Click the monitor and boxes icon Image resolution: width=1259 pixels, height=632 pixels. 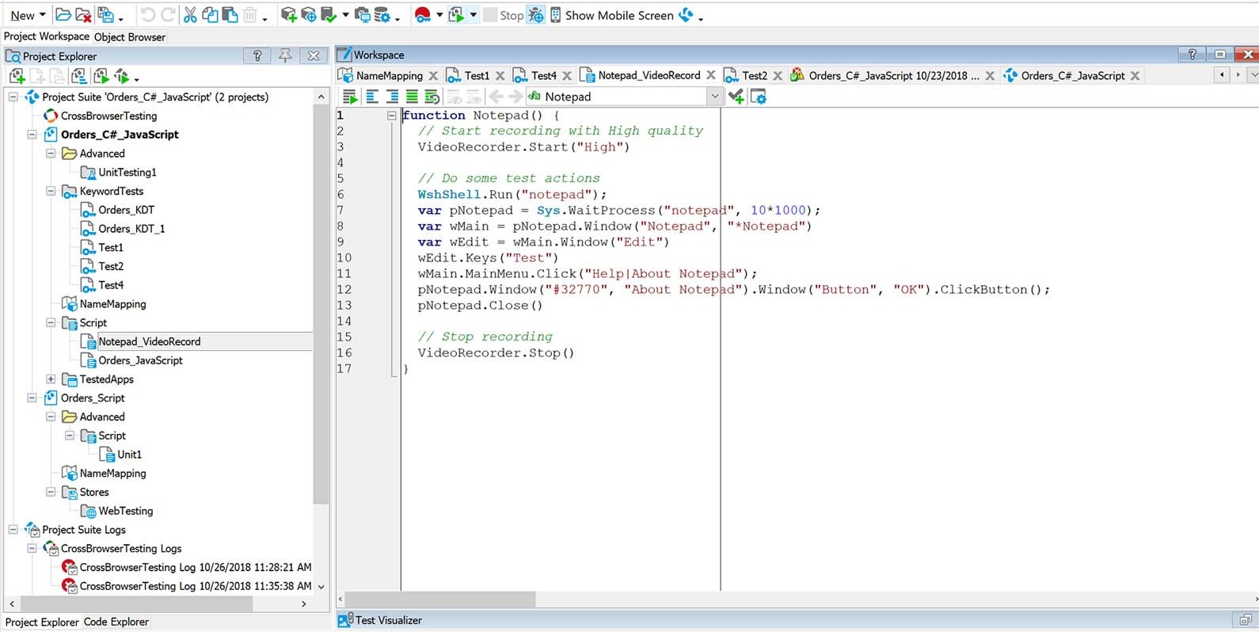click(x=363, y=15)
